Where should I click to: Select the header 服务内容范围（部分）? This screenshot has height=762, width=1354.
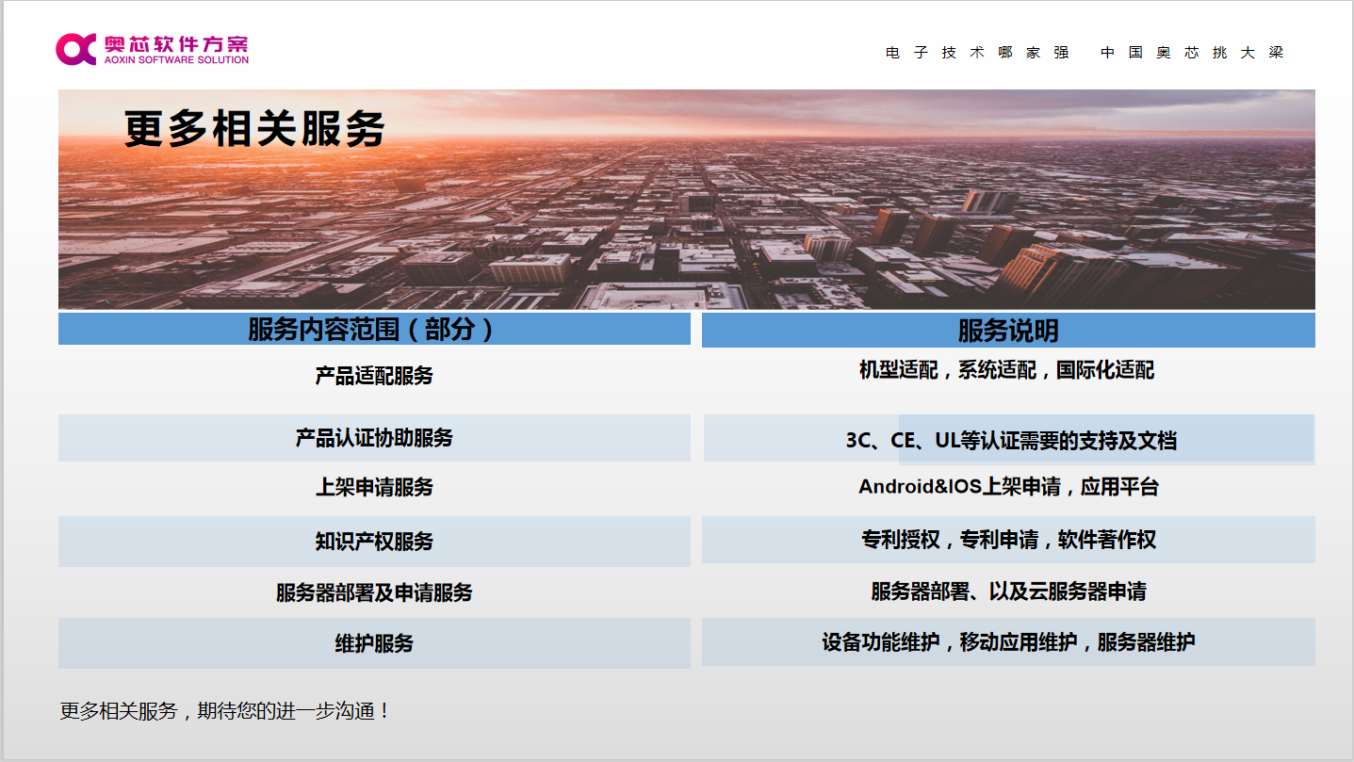[374, 329]
